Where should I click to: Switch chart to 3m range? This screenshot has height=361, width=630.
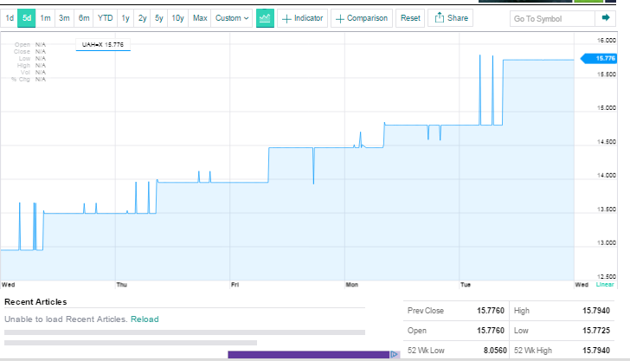click(64, 18)
